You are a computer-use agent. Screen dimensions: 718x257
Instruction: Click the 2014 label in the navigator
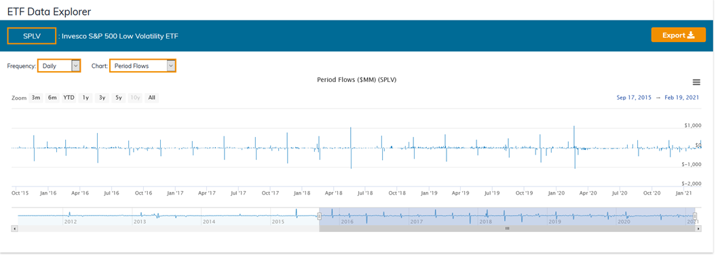pyautogui.click(x=209, y=222)
